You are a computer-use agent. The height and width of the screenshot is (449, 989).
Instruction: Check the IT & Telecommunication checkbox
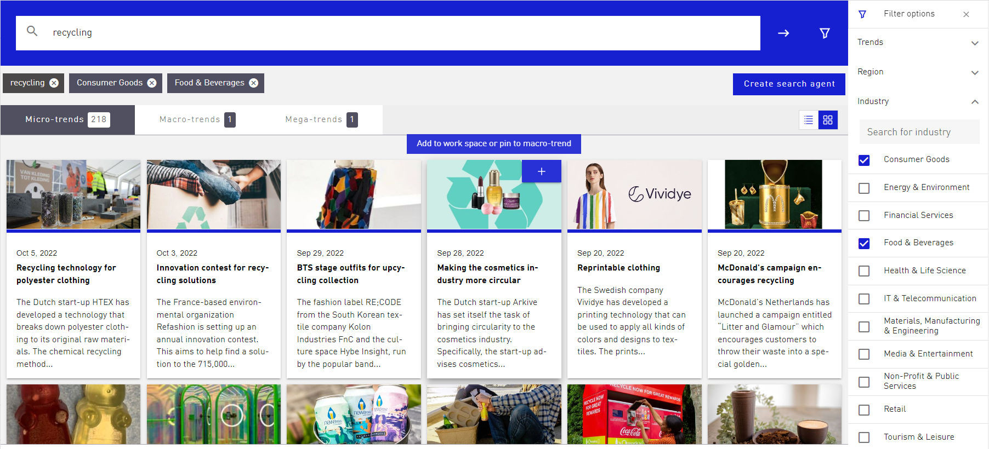[x=864, y=299]
